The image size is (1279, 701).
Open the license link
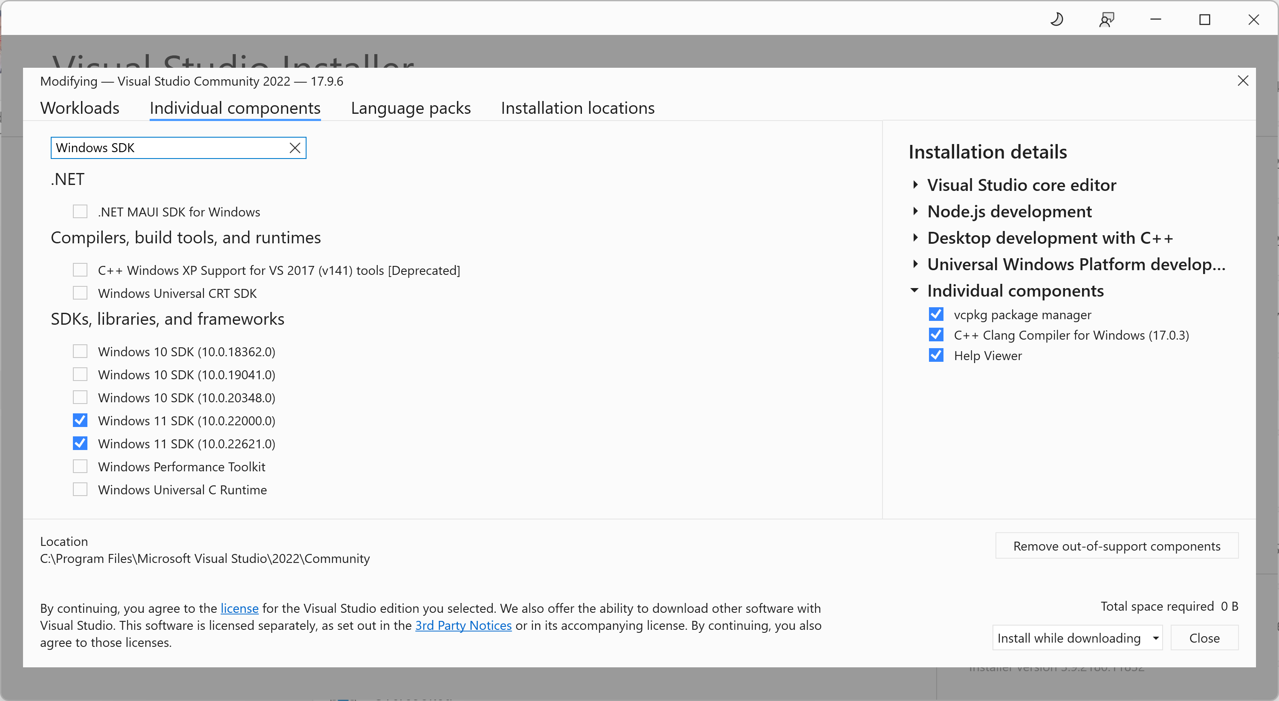(x=239, y=608)
